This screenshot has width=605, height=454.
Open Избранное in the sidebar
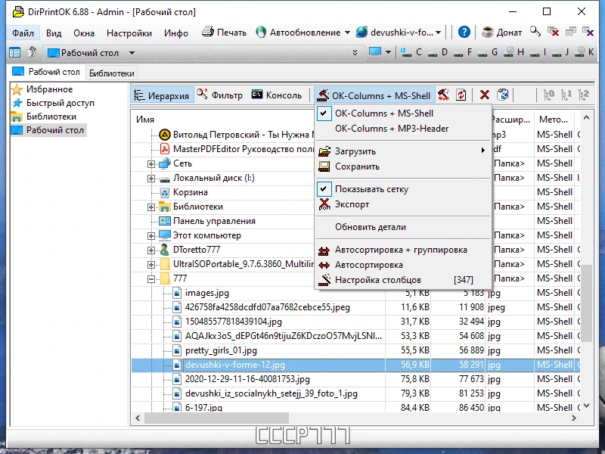click(49, 89)
